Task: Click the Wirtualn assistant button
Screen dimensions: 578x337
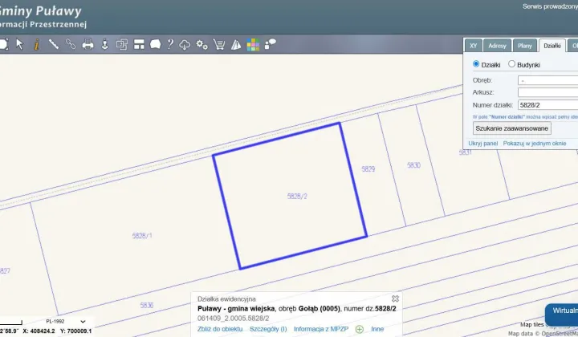Action: [561, 314]
